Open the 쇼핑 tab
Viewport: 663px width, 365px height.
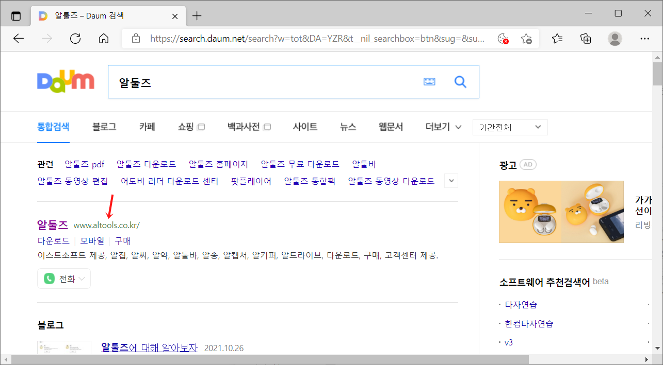click(186, 127)
